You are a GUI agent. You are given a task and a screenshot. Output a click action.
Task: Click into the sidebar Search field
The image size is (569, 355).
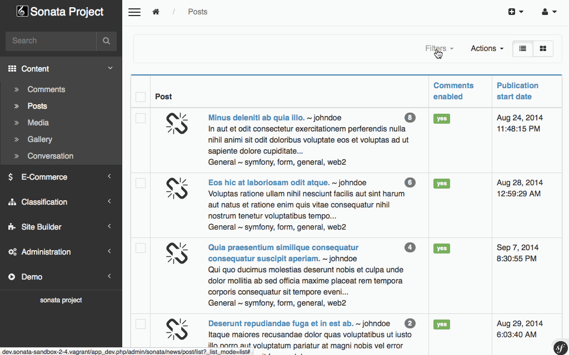coord(51,41)
